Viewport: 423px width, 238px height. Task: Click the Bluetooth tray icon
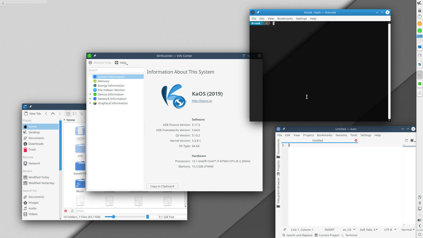pos(419,203)
